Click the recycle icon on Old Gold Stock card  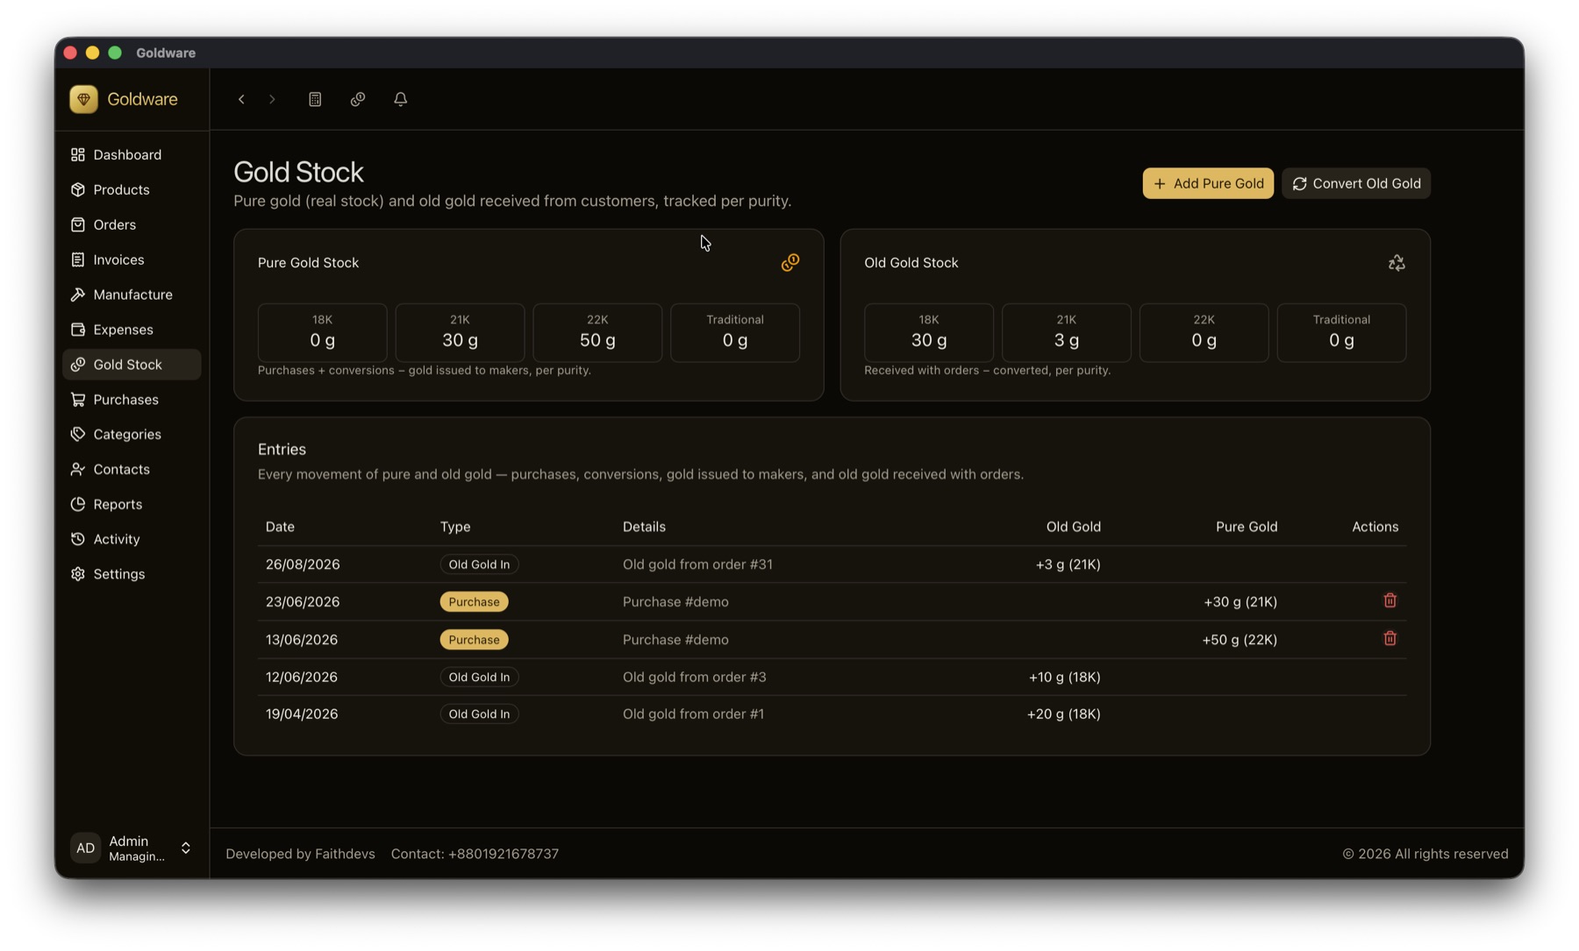point(1397,262)
